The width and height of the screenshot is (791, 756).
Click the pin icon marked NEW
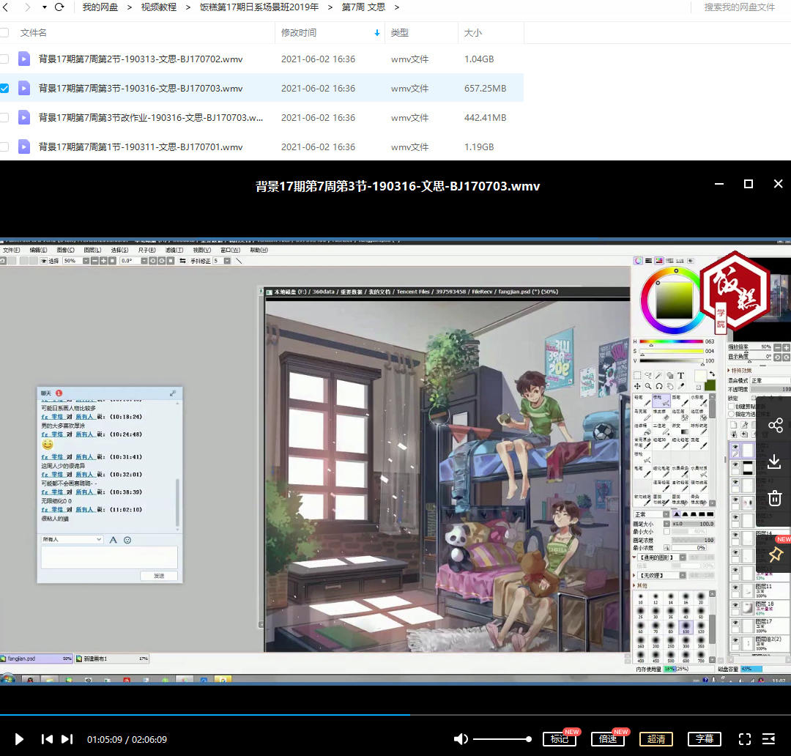775,555
